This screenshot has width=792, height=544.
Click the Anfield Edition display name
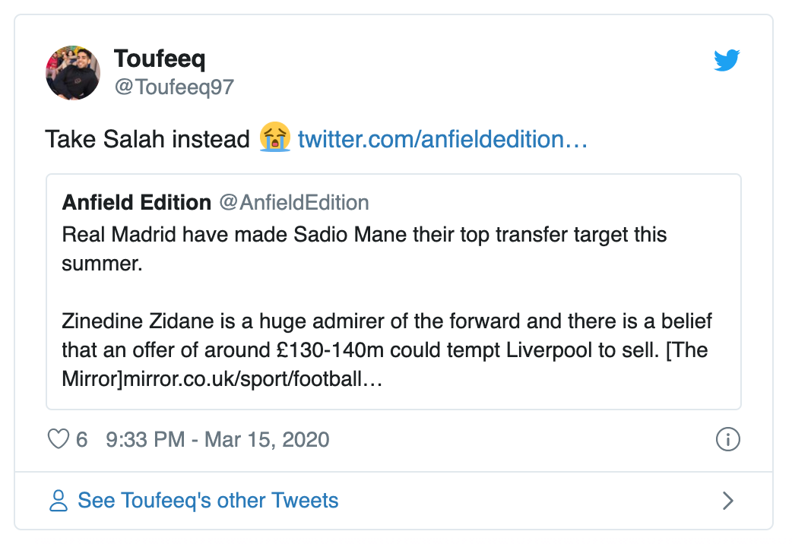point(135,202)
